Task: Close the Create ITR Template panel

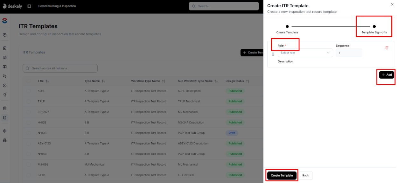Action: 392,4
